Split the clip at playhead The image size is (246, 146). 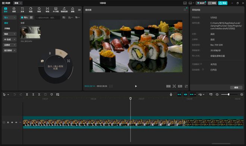[x=27, y=94]
